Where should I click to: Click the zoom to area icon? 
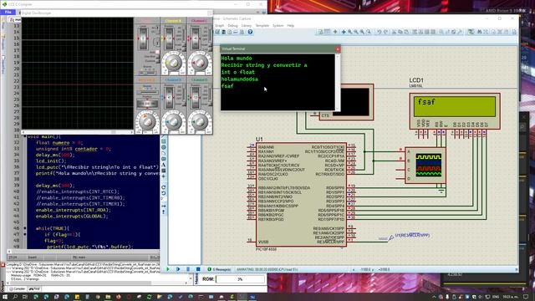pos(369,32)
